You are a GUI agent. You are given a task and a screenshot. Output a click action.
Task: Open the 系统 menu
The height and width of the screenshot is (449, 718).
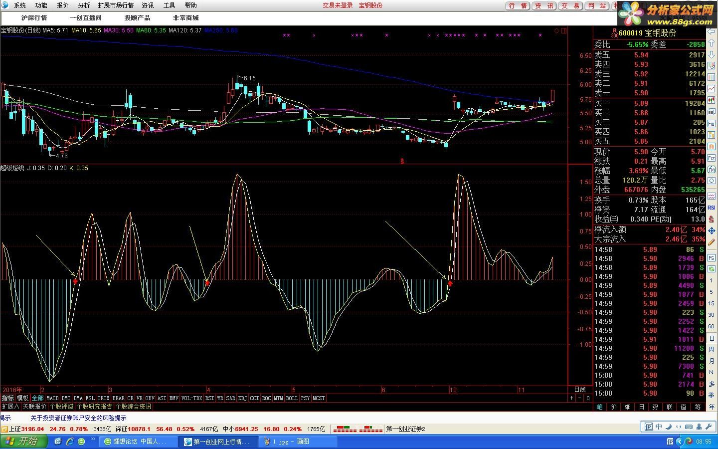point(20,5)
